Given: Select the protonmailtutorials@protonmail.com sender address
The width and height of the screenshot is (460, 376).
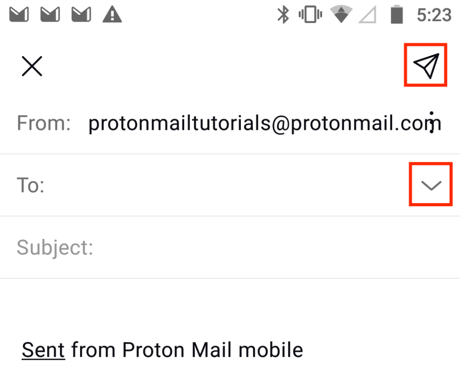Looking at the screenshot, I should (265, 123).
